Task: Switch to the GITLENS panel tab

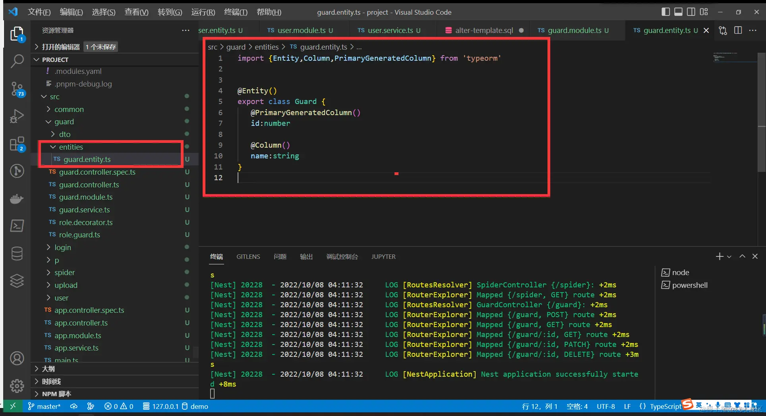Action: (x=248, y=256)
